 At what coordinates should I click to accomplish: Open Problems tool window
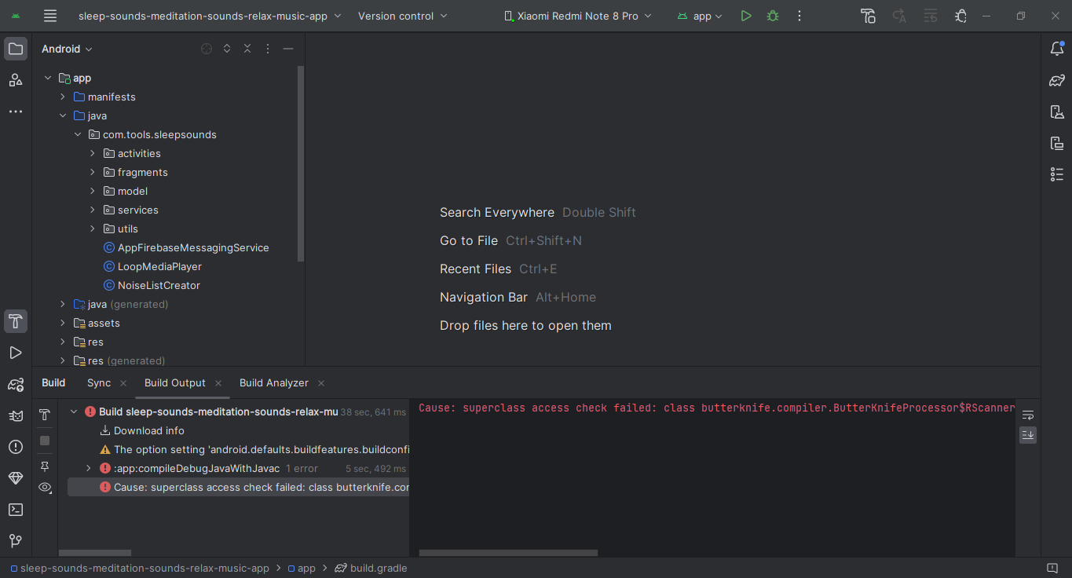point(16,447)
